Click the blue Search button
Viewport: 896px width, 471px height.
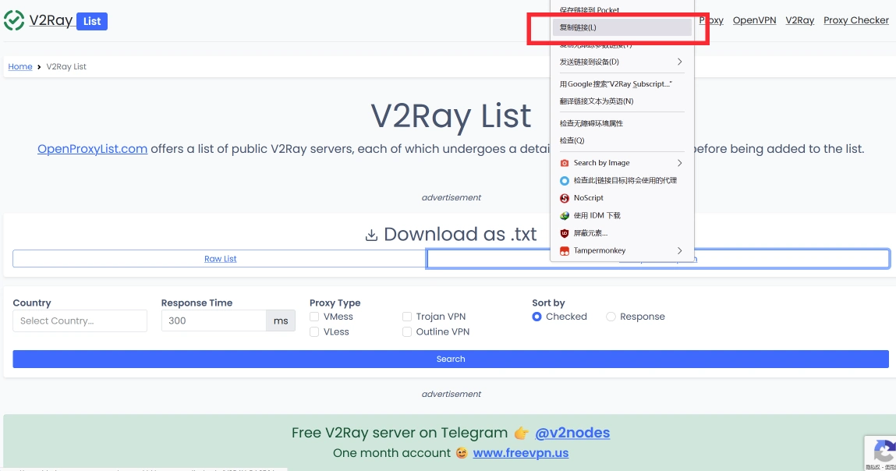click(450, 359)
